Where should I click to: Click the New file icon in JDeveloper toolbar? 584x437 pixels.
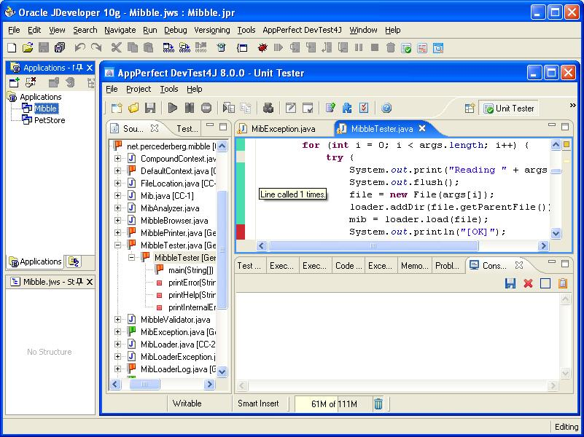[12, 47]
